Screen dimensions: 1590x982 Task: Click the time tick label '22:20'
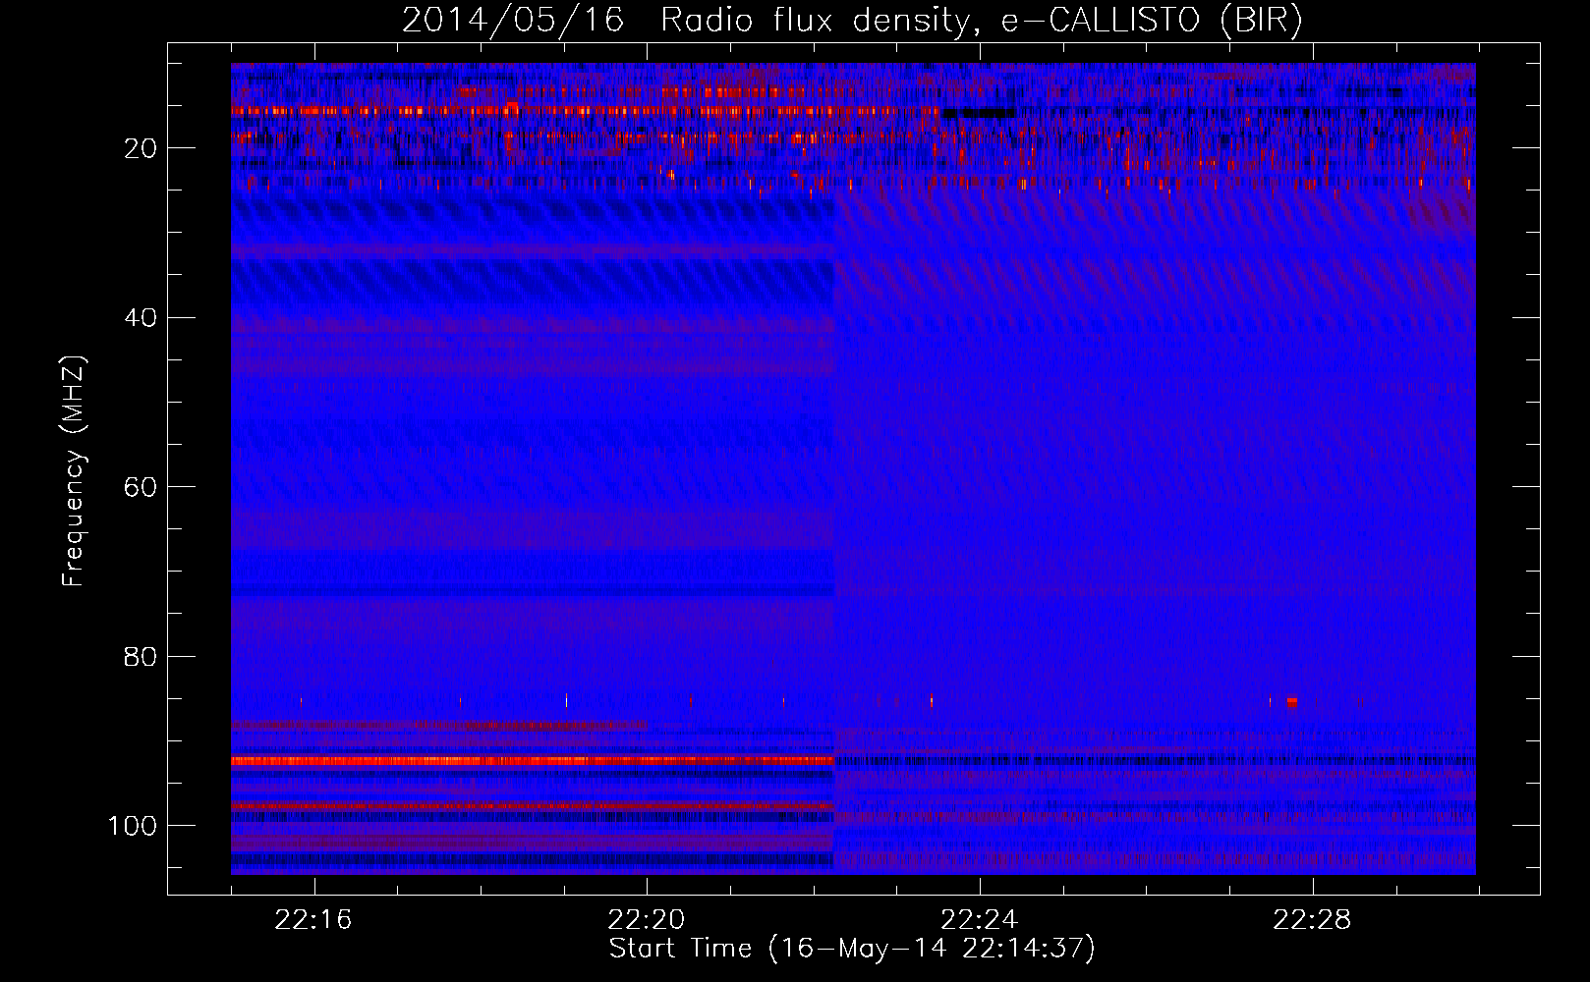647,920
